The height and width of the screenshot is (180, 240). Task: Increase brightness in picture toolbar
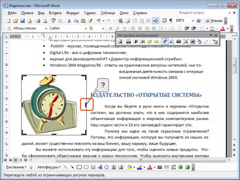[x=149, y=41]
